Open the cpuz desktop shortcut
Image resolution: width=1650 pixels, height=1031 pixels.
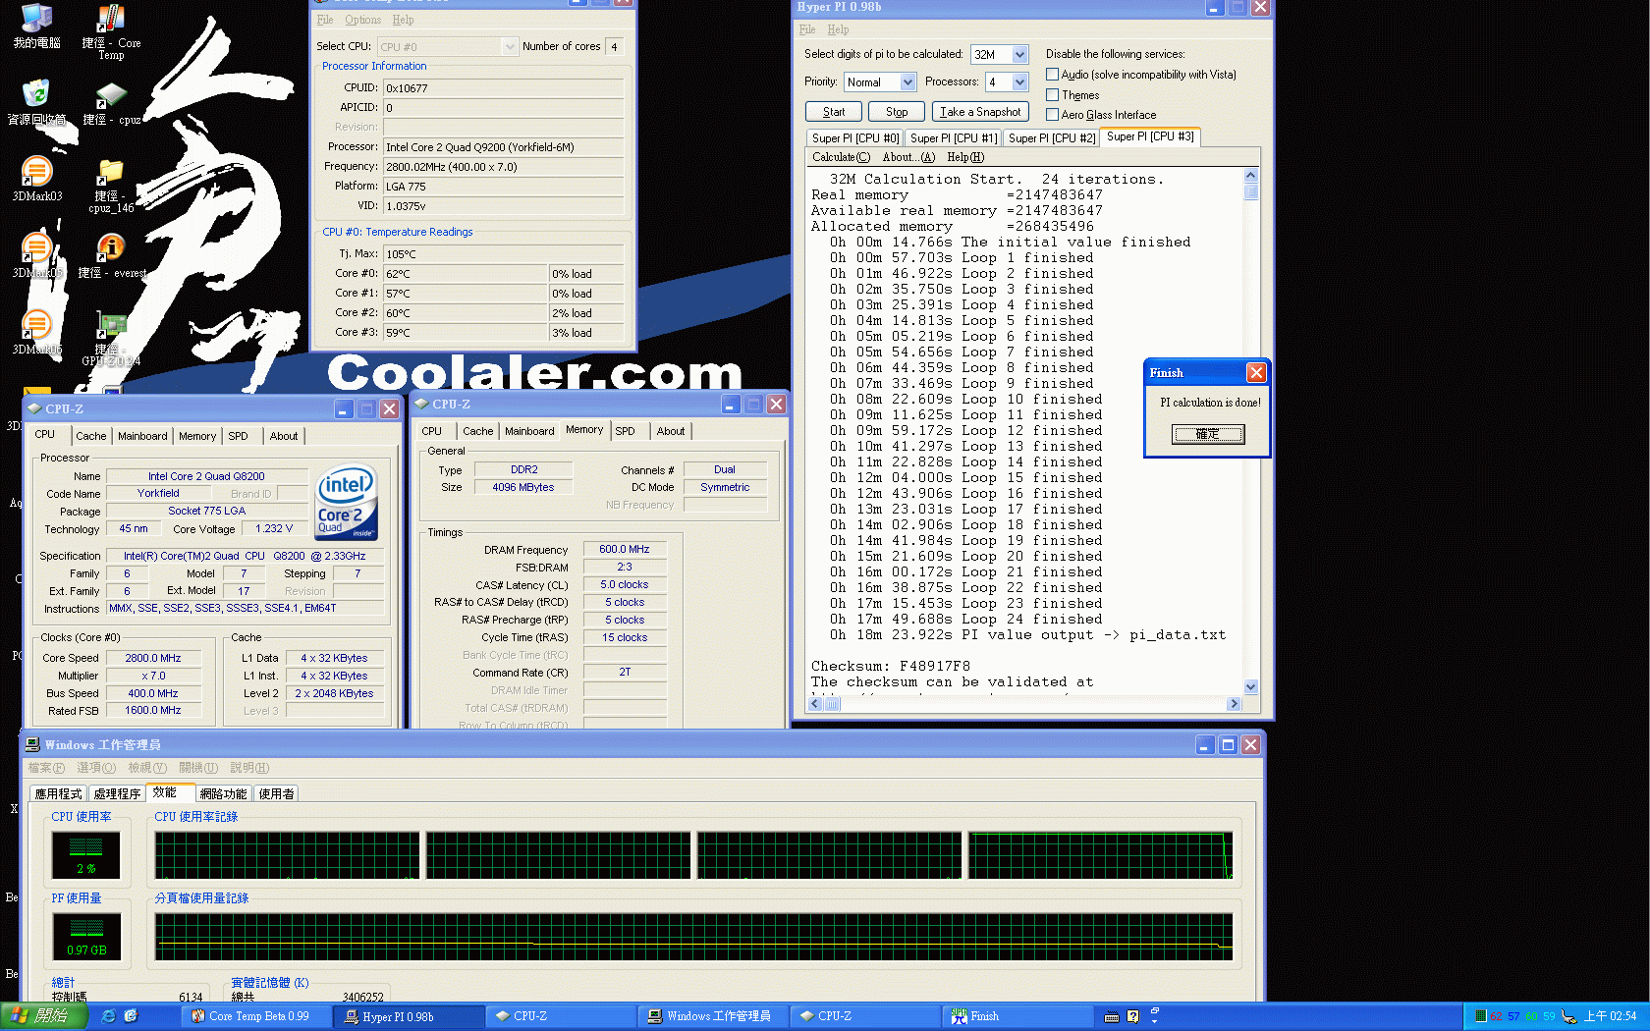coord(111,103)
